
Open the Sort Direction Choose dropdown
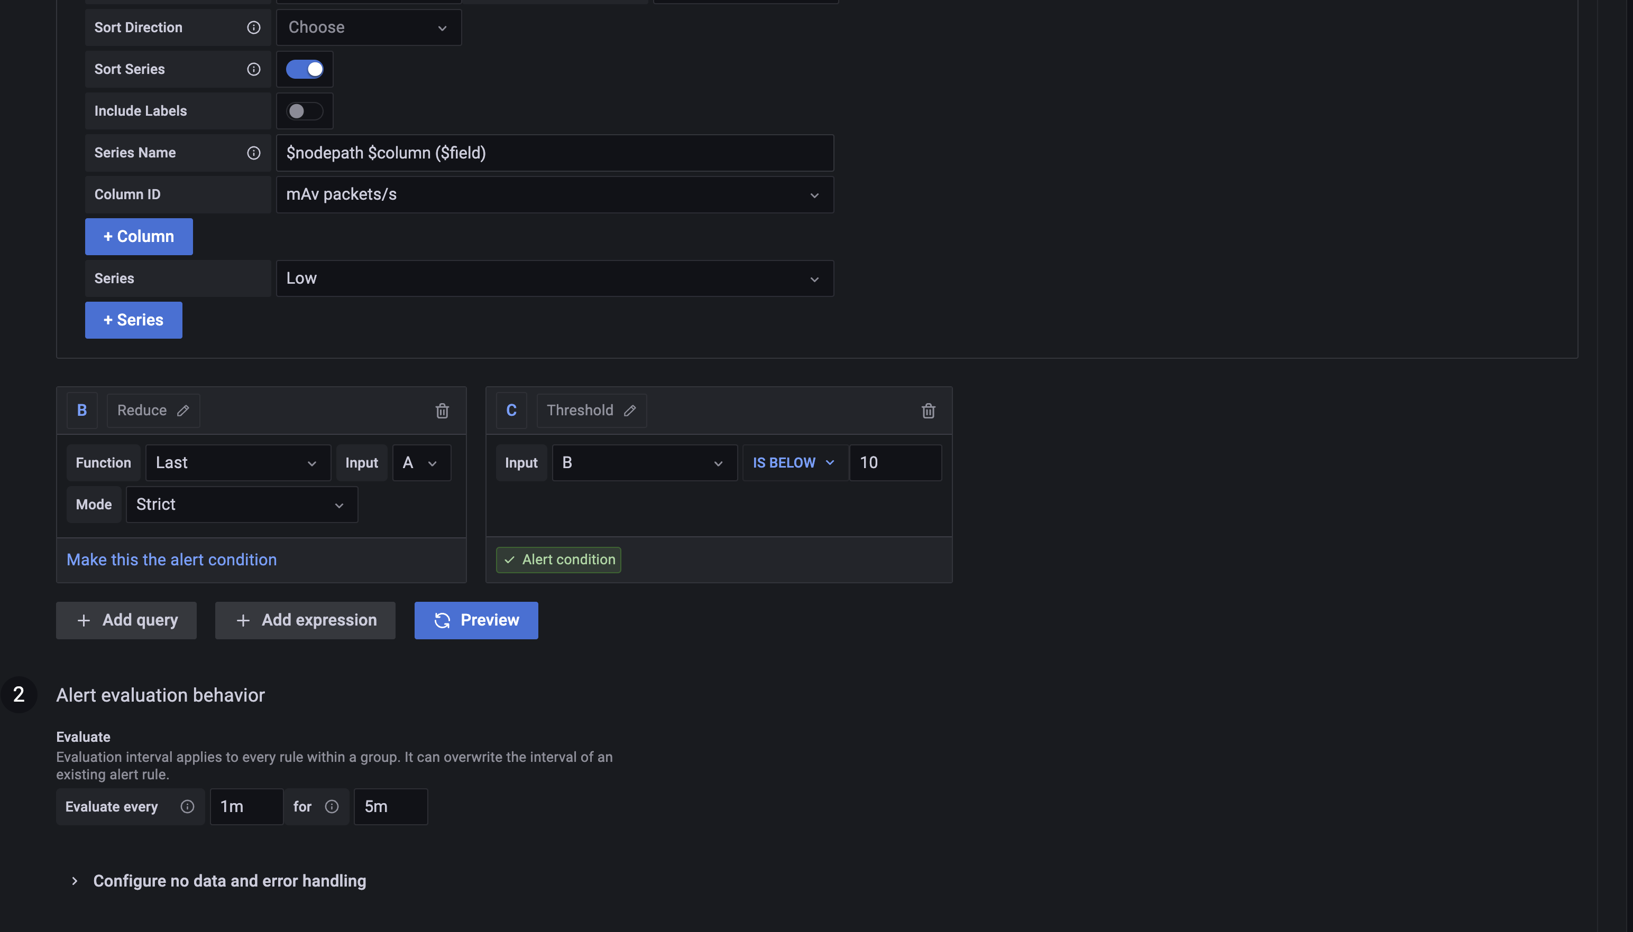(369, 27)
